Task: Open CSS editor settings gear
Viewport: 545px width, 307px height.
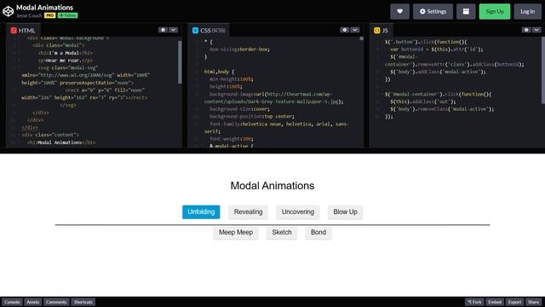Action: coord(344,30)
